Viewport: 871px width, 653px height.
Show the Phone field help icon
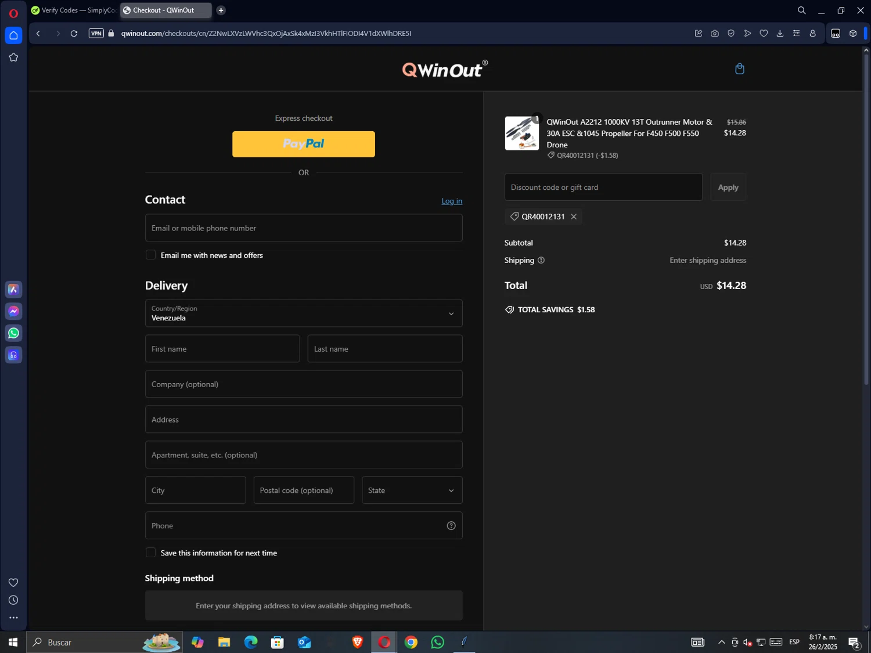(451, 526)
